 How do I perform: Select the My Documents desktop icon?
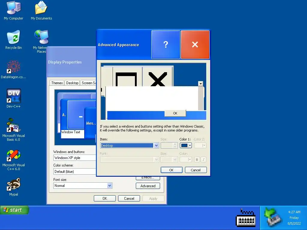point(41,10)
